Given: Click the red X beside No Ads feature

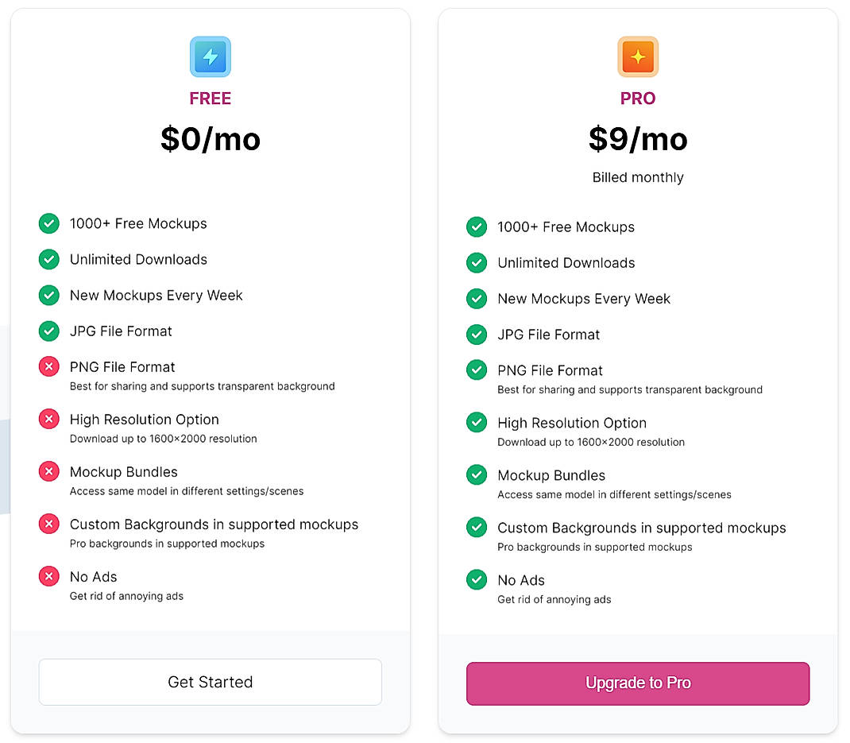Looking at the screenshot, I should [x=48, y=576].
